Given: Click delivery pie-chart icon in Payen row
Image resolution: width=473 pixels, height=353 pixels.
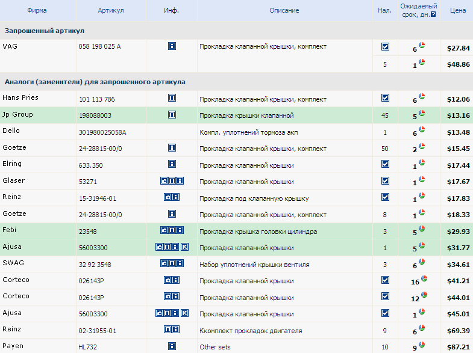Looking at the screenshot, I should tap(422, 345).
